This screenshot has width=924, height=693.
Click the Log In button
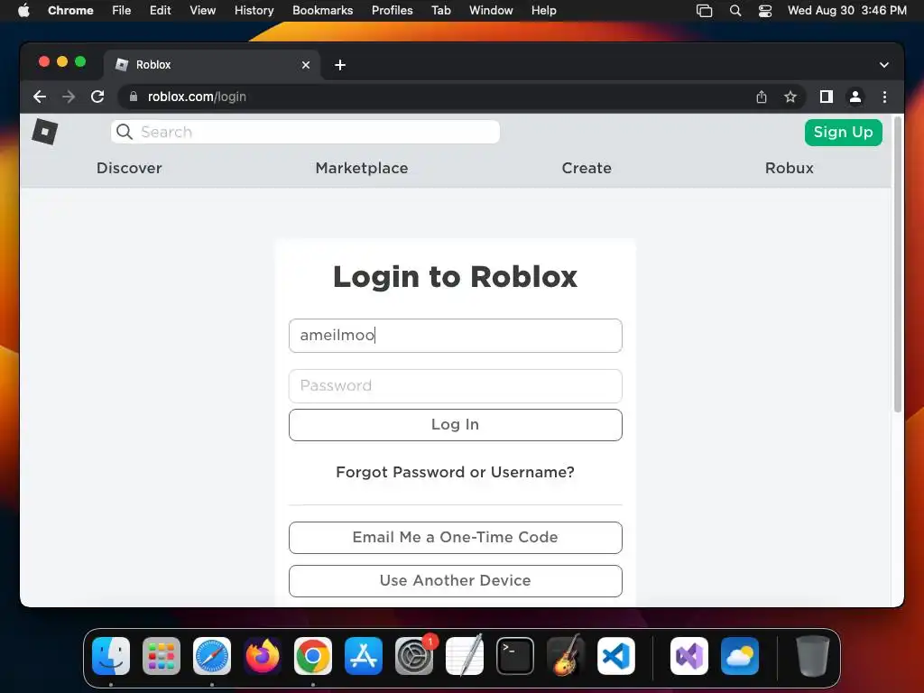click(456, 425)
